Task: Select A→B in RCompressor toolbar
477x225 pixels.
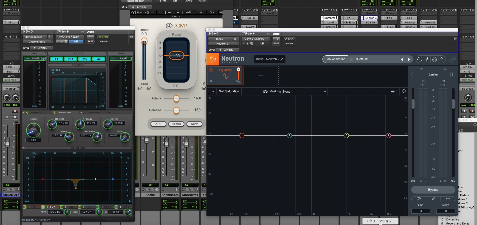Action: pyautogui.click(x=188, y=12)
